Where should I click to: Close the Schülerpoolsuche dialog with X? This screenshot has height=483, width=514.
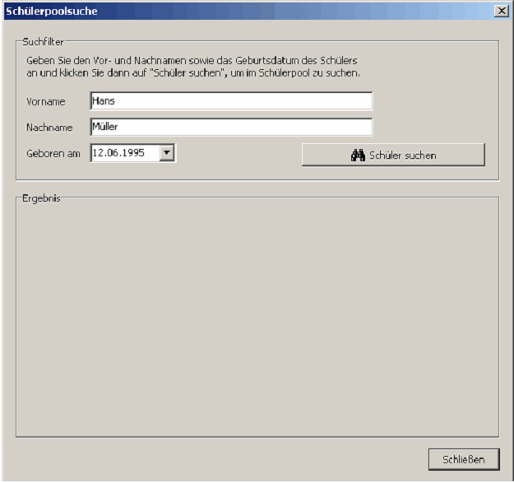point(502,11)
